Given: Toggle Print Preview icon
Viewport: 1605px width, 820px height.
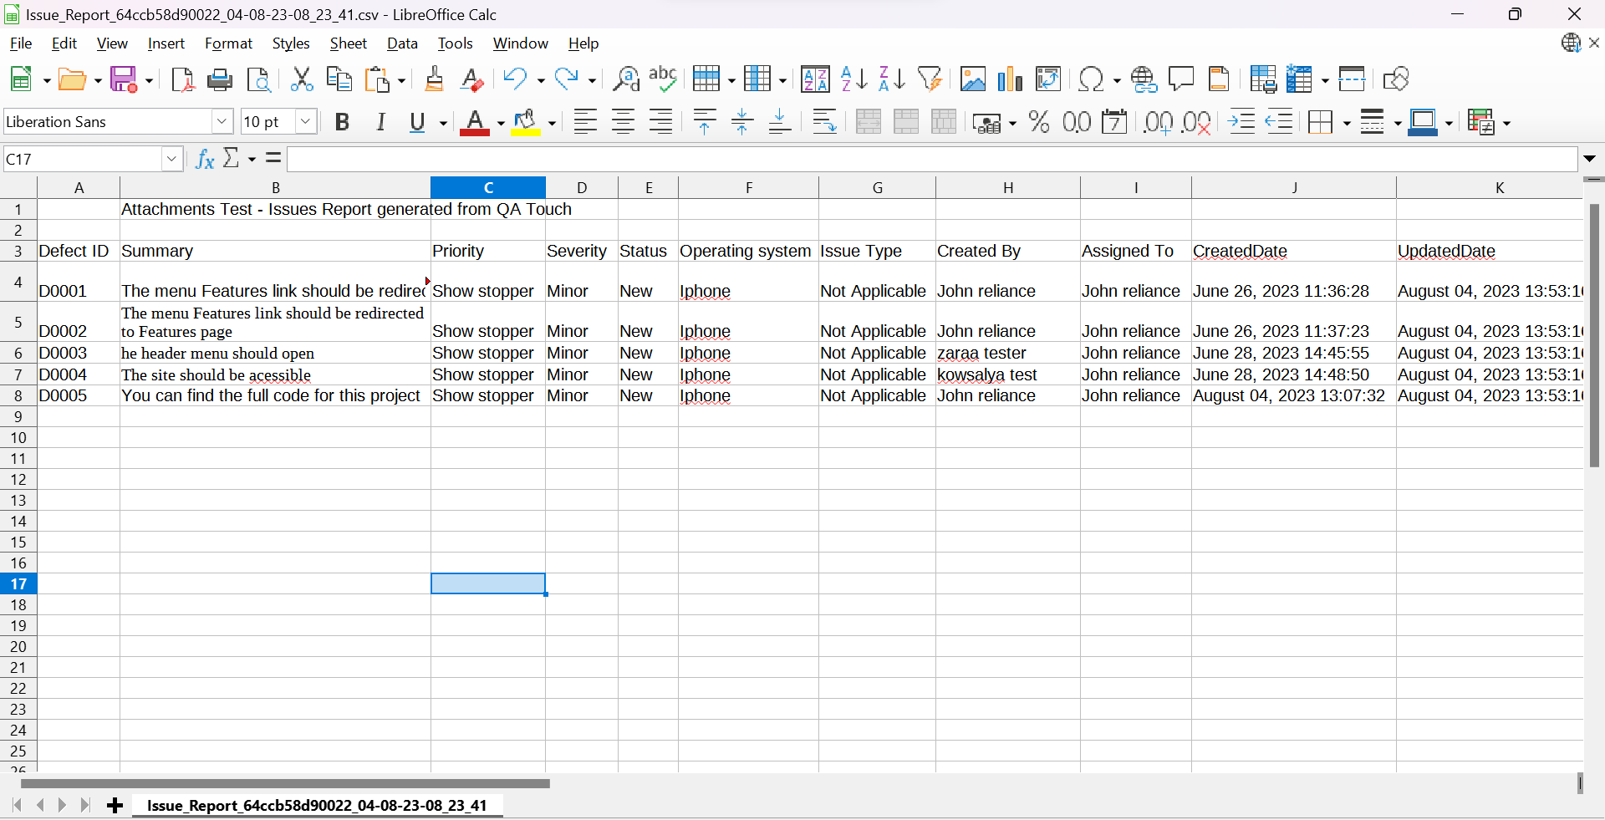Looking at the screenshot, I should click(x=259, y=79).
